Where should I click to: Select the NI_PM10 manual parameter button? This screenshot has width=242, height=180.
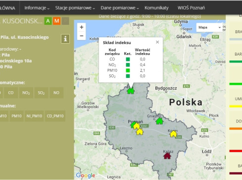(x=34, y=116)
